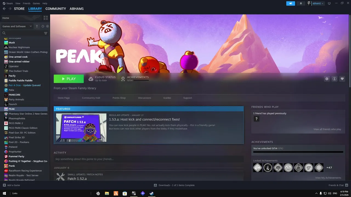
Task: Add PEAK to favorites heart icon
Action: tap(342, 79)
